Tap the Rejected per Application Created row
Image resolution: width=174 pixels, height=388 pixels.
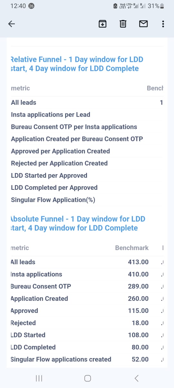tap(87, 163)
